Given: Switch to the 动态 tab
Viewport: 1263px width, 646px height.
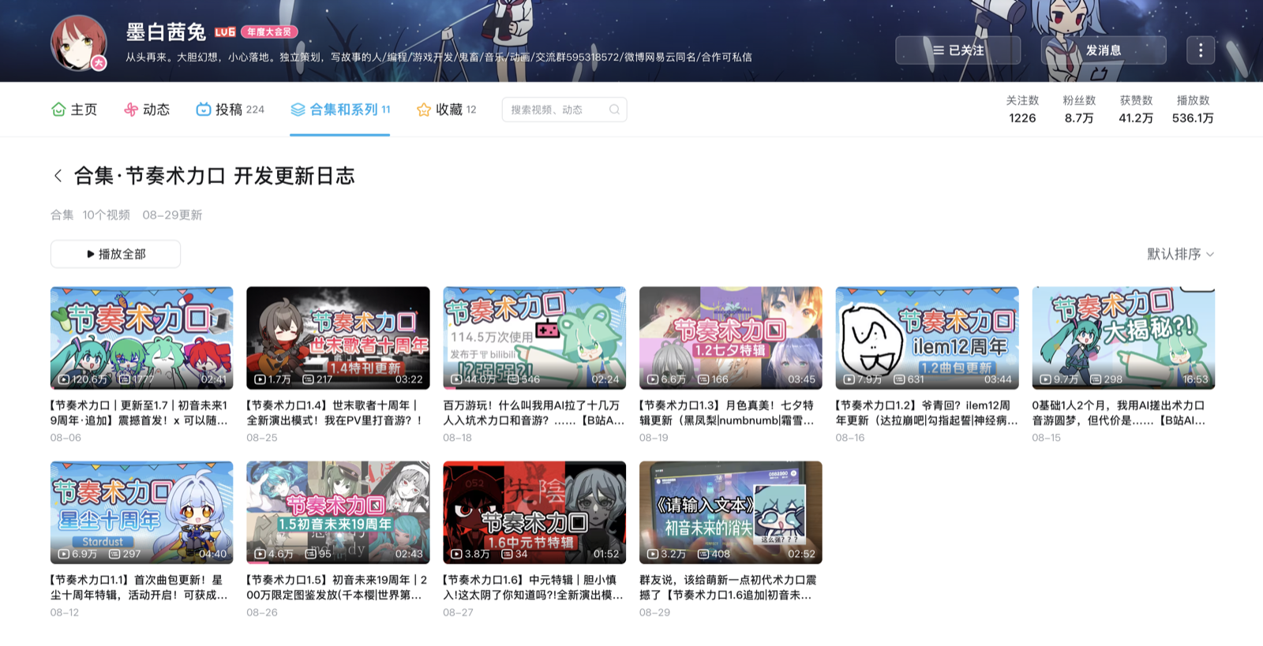Looking at the screenshot, I should [x=147, y=110].
